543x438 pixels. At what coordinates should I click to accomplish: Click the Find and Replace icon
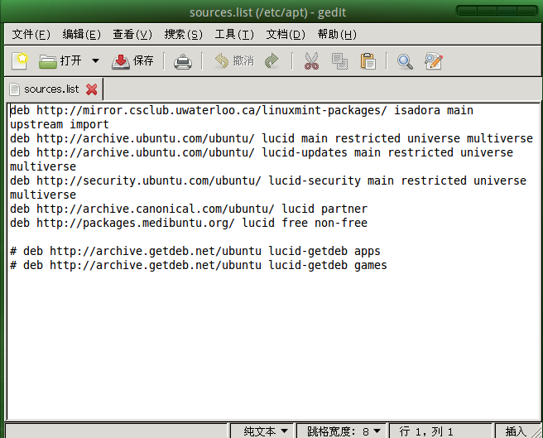tap(434, 61)
